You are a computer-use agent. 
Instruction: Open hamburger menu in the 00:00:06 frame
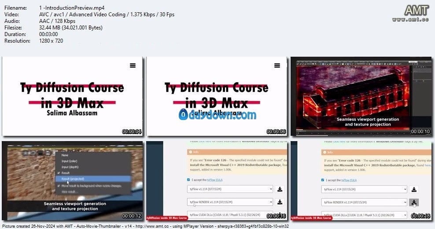277,65
